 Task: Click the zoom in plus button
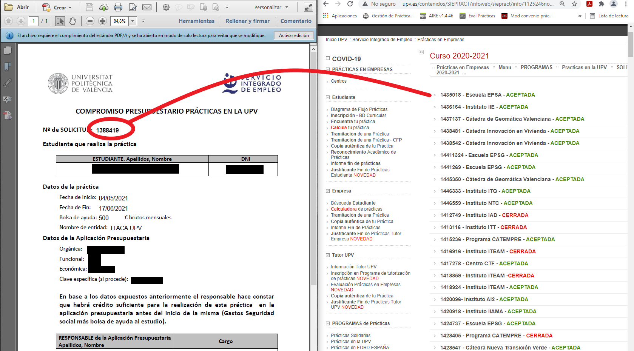coord(102,21)
